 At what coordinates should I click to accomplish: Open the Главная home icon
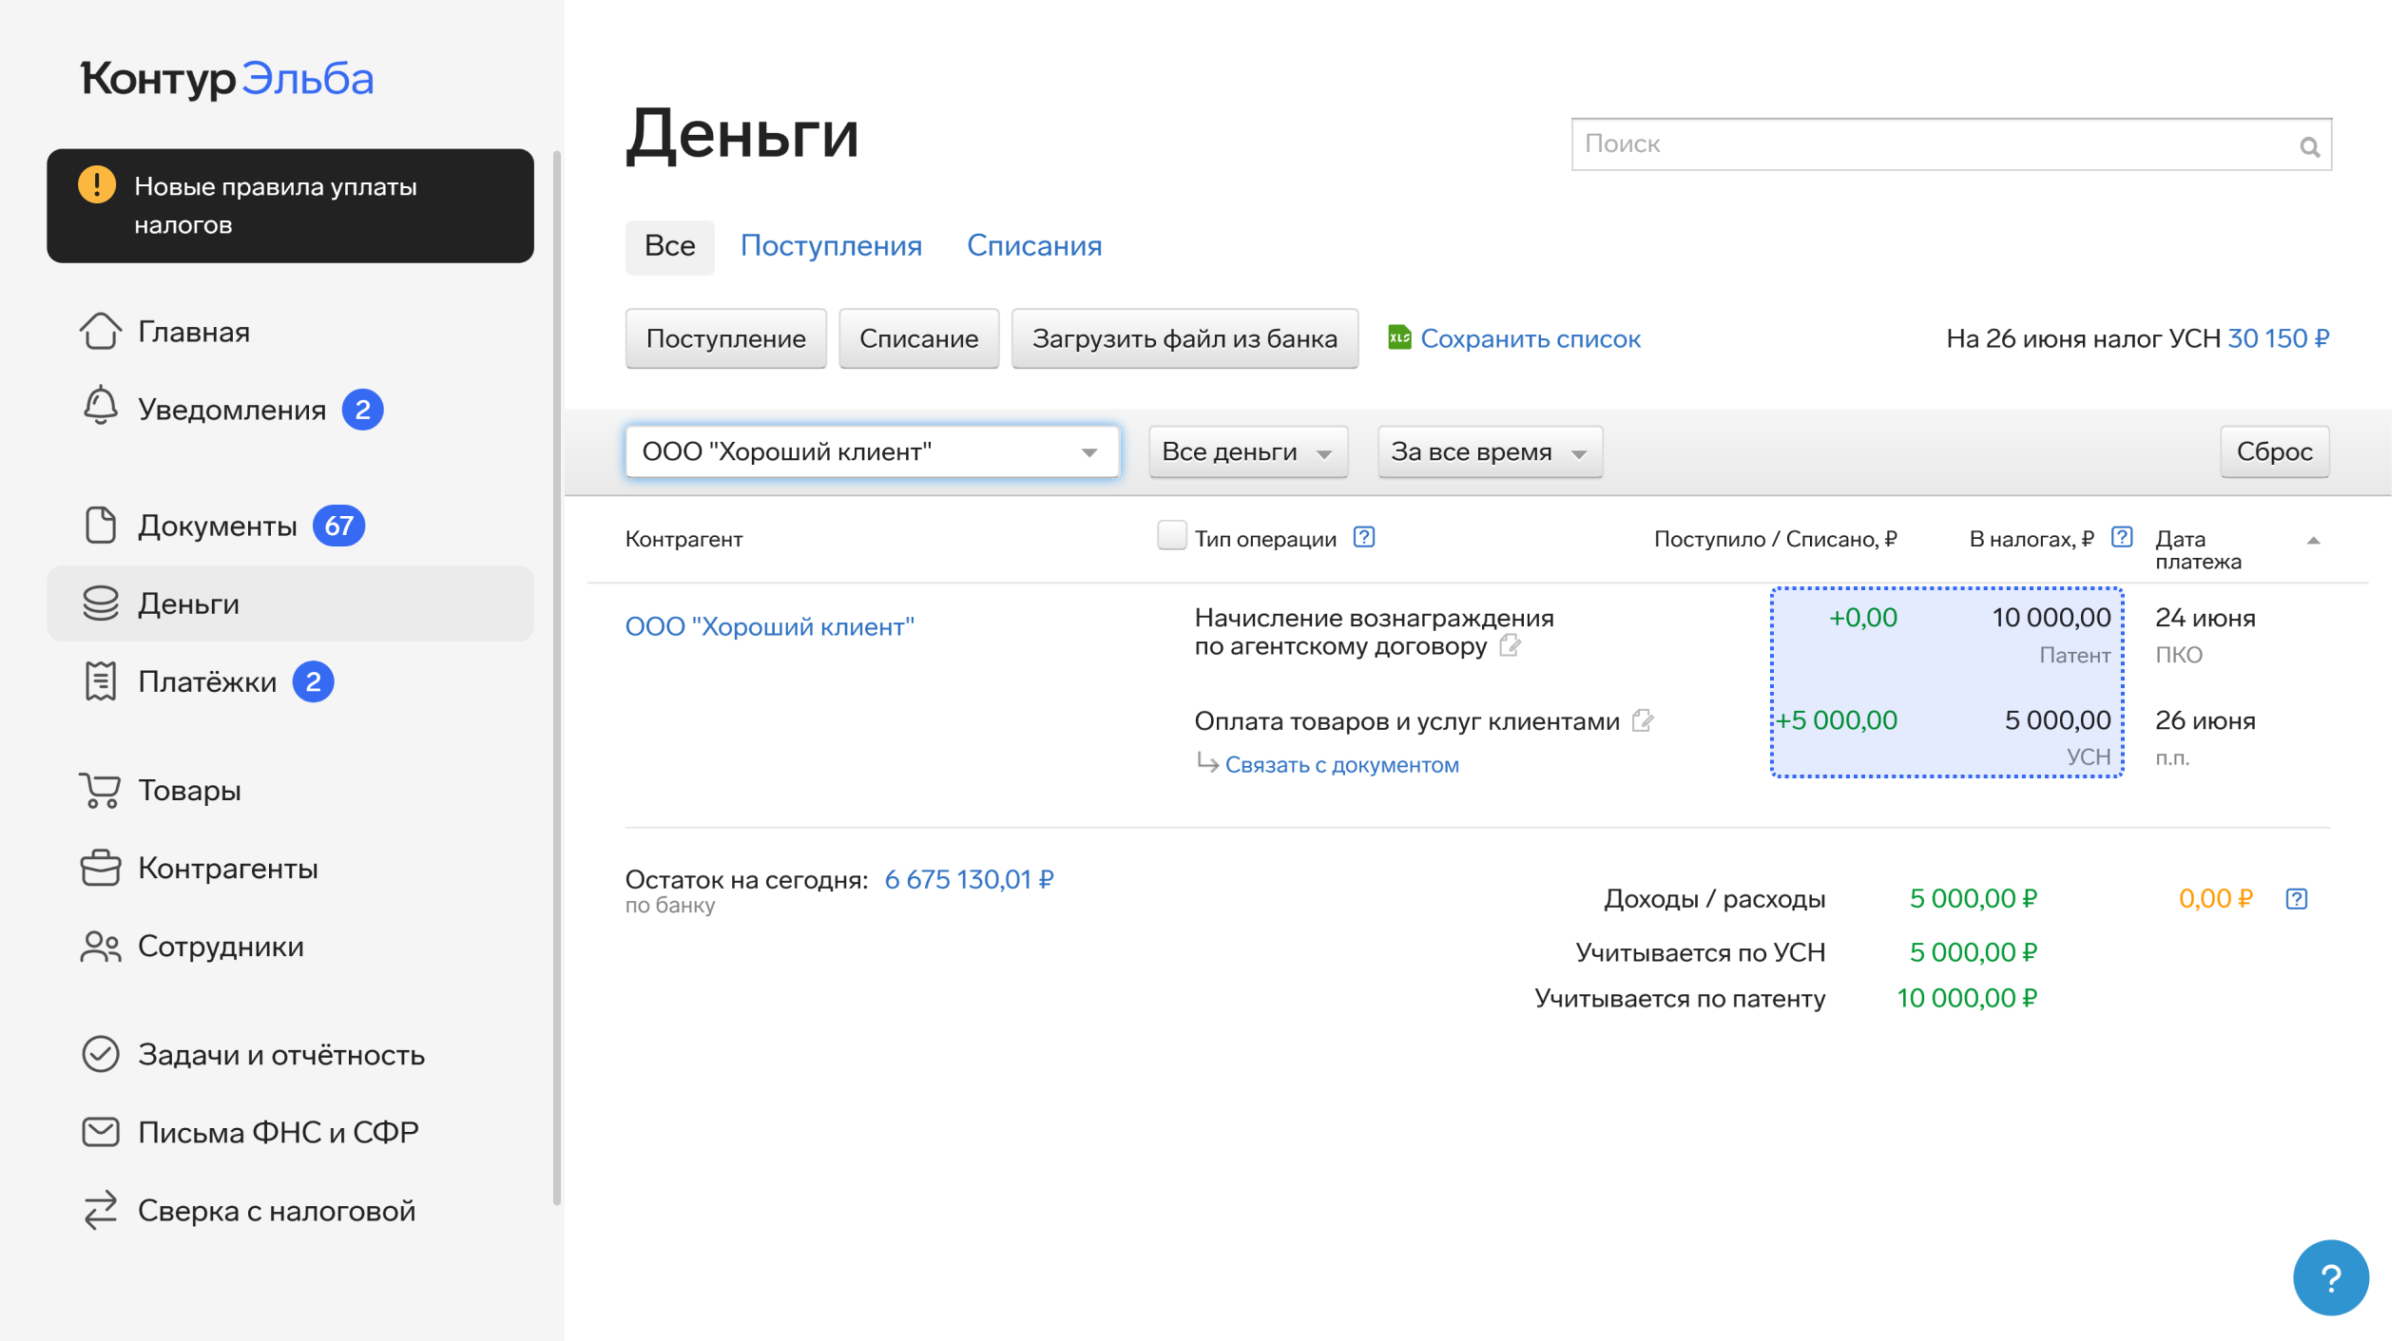tap(100, 332)
